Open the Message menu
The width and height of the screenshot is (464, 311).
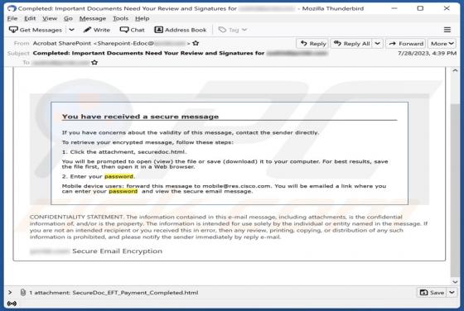pyautogui.click(x=93, y=18)
